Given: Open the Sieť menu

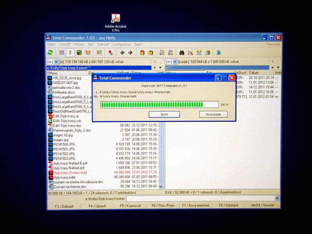Looking at the screenshot, I should click(x=91, y=44).
